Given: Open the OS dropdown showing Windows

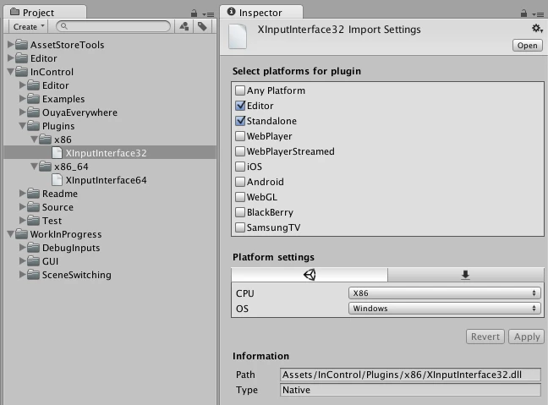Looking at the screenshot, I should point(445,309).
